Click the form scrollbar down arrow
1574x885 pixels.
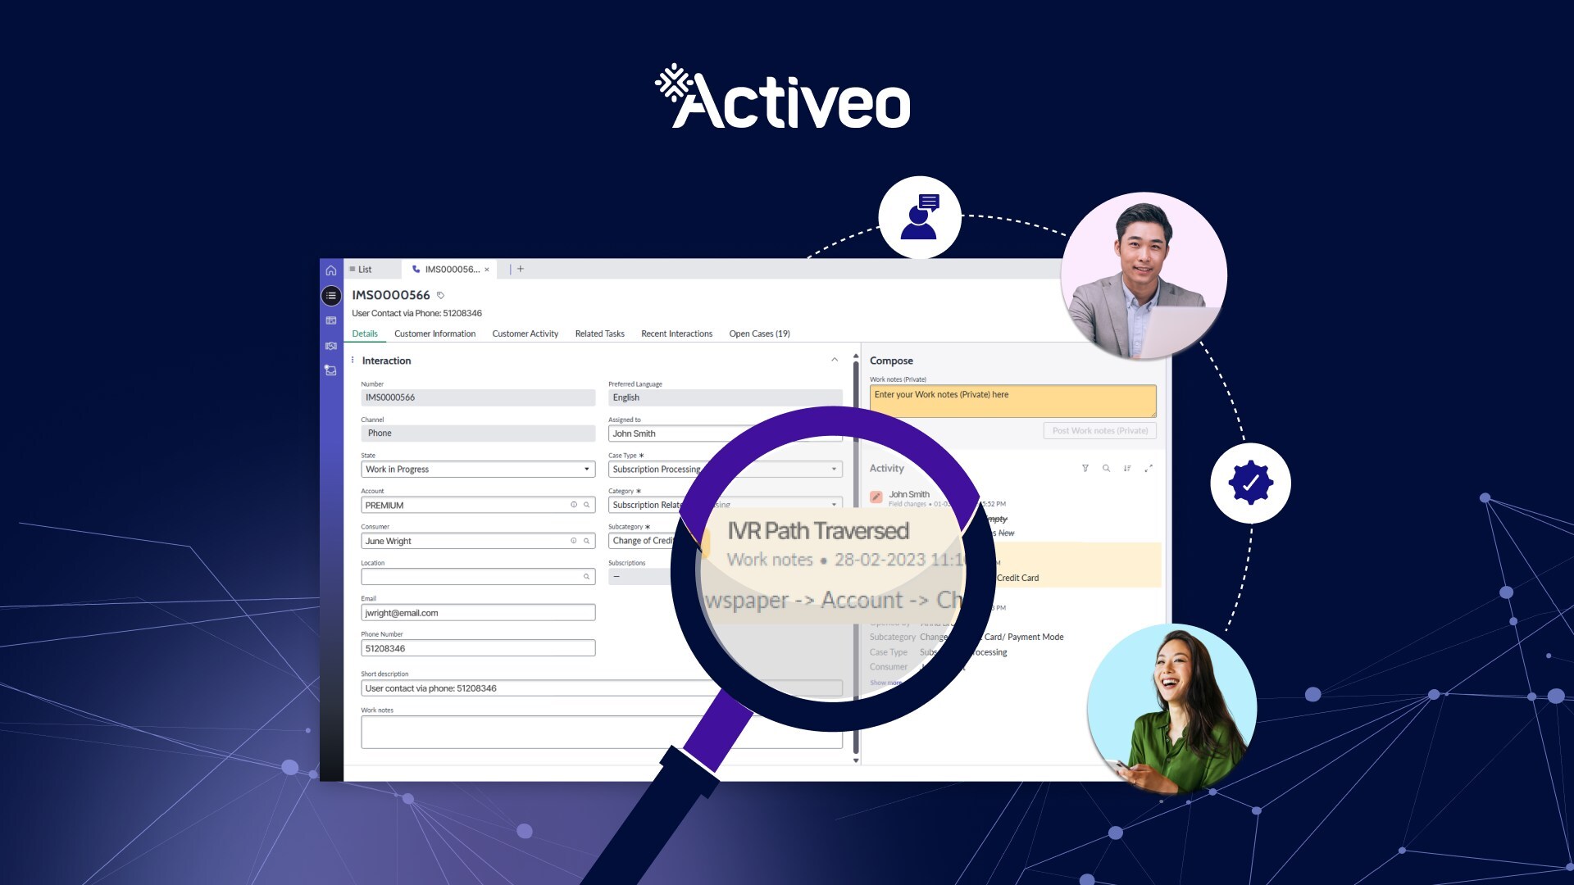pos(856,760)
